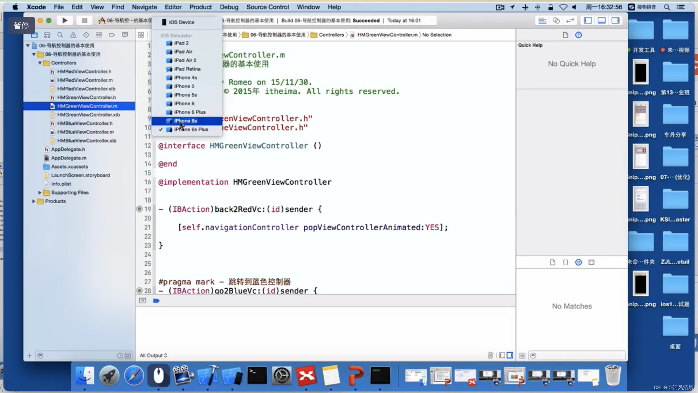Viewport: 698px width, 393px height.
Task: Open HMRedViewController.m file
Action: pos(85,80)
